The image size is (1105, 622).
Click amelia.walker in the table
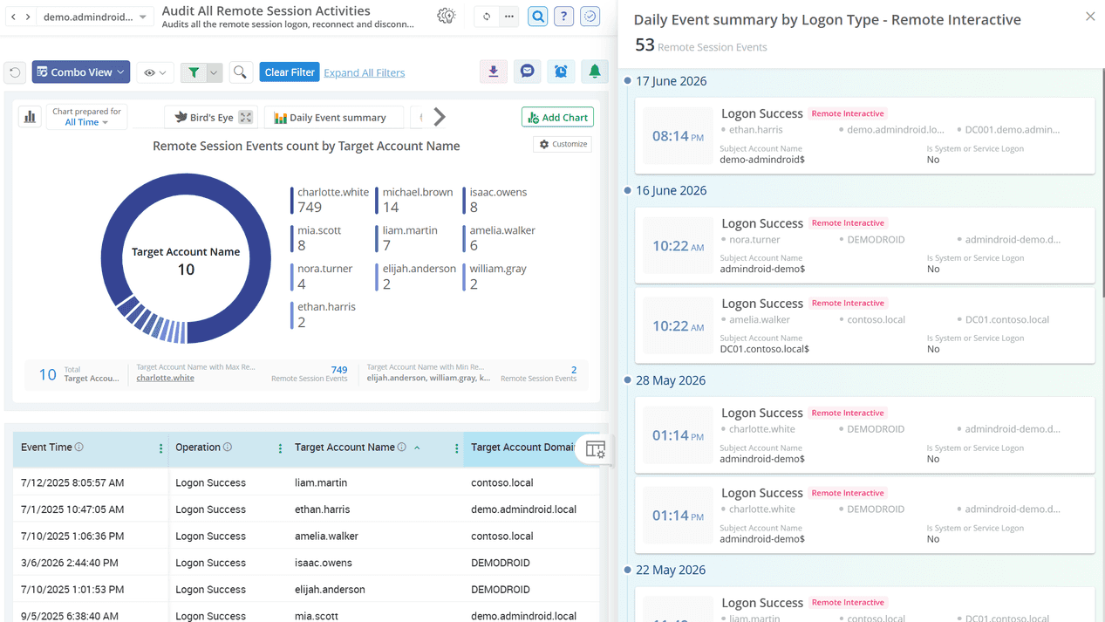tap(326, 536)
